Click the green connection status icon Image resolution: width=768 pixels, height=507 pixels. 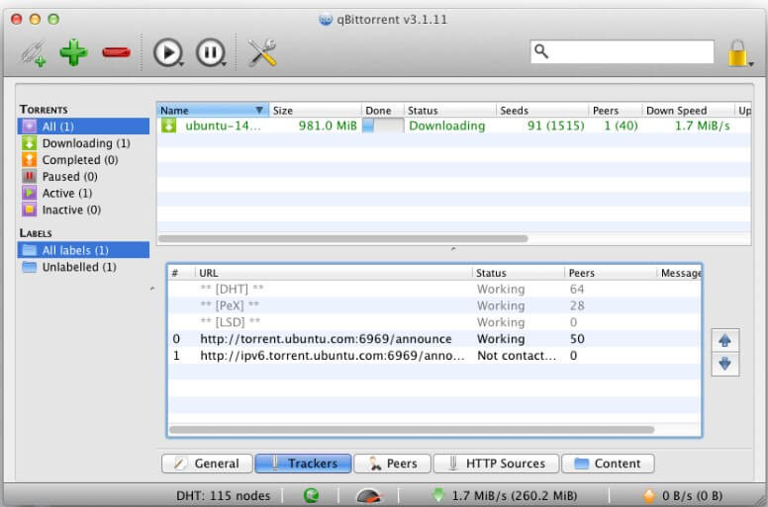(x=311, y=496)
